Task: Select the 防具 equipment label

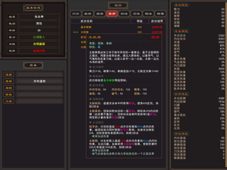Action: pyautogui.click(x=9, y=95)
